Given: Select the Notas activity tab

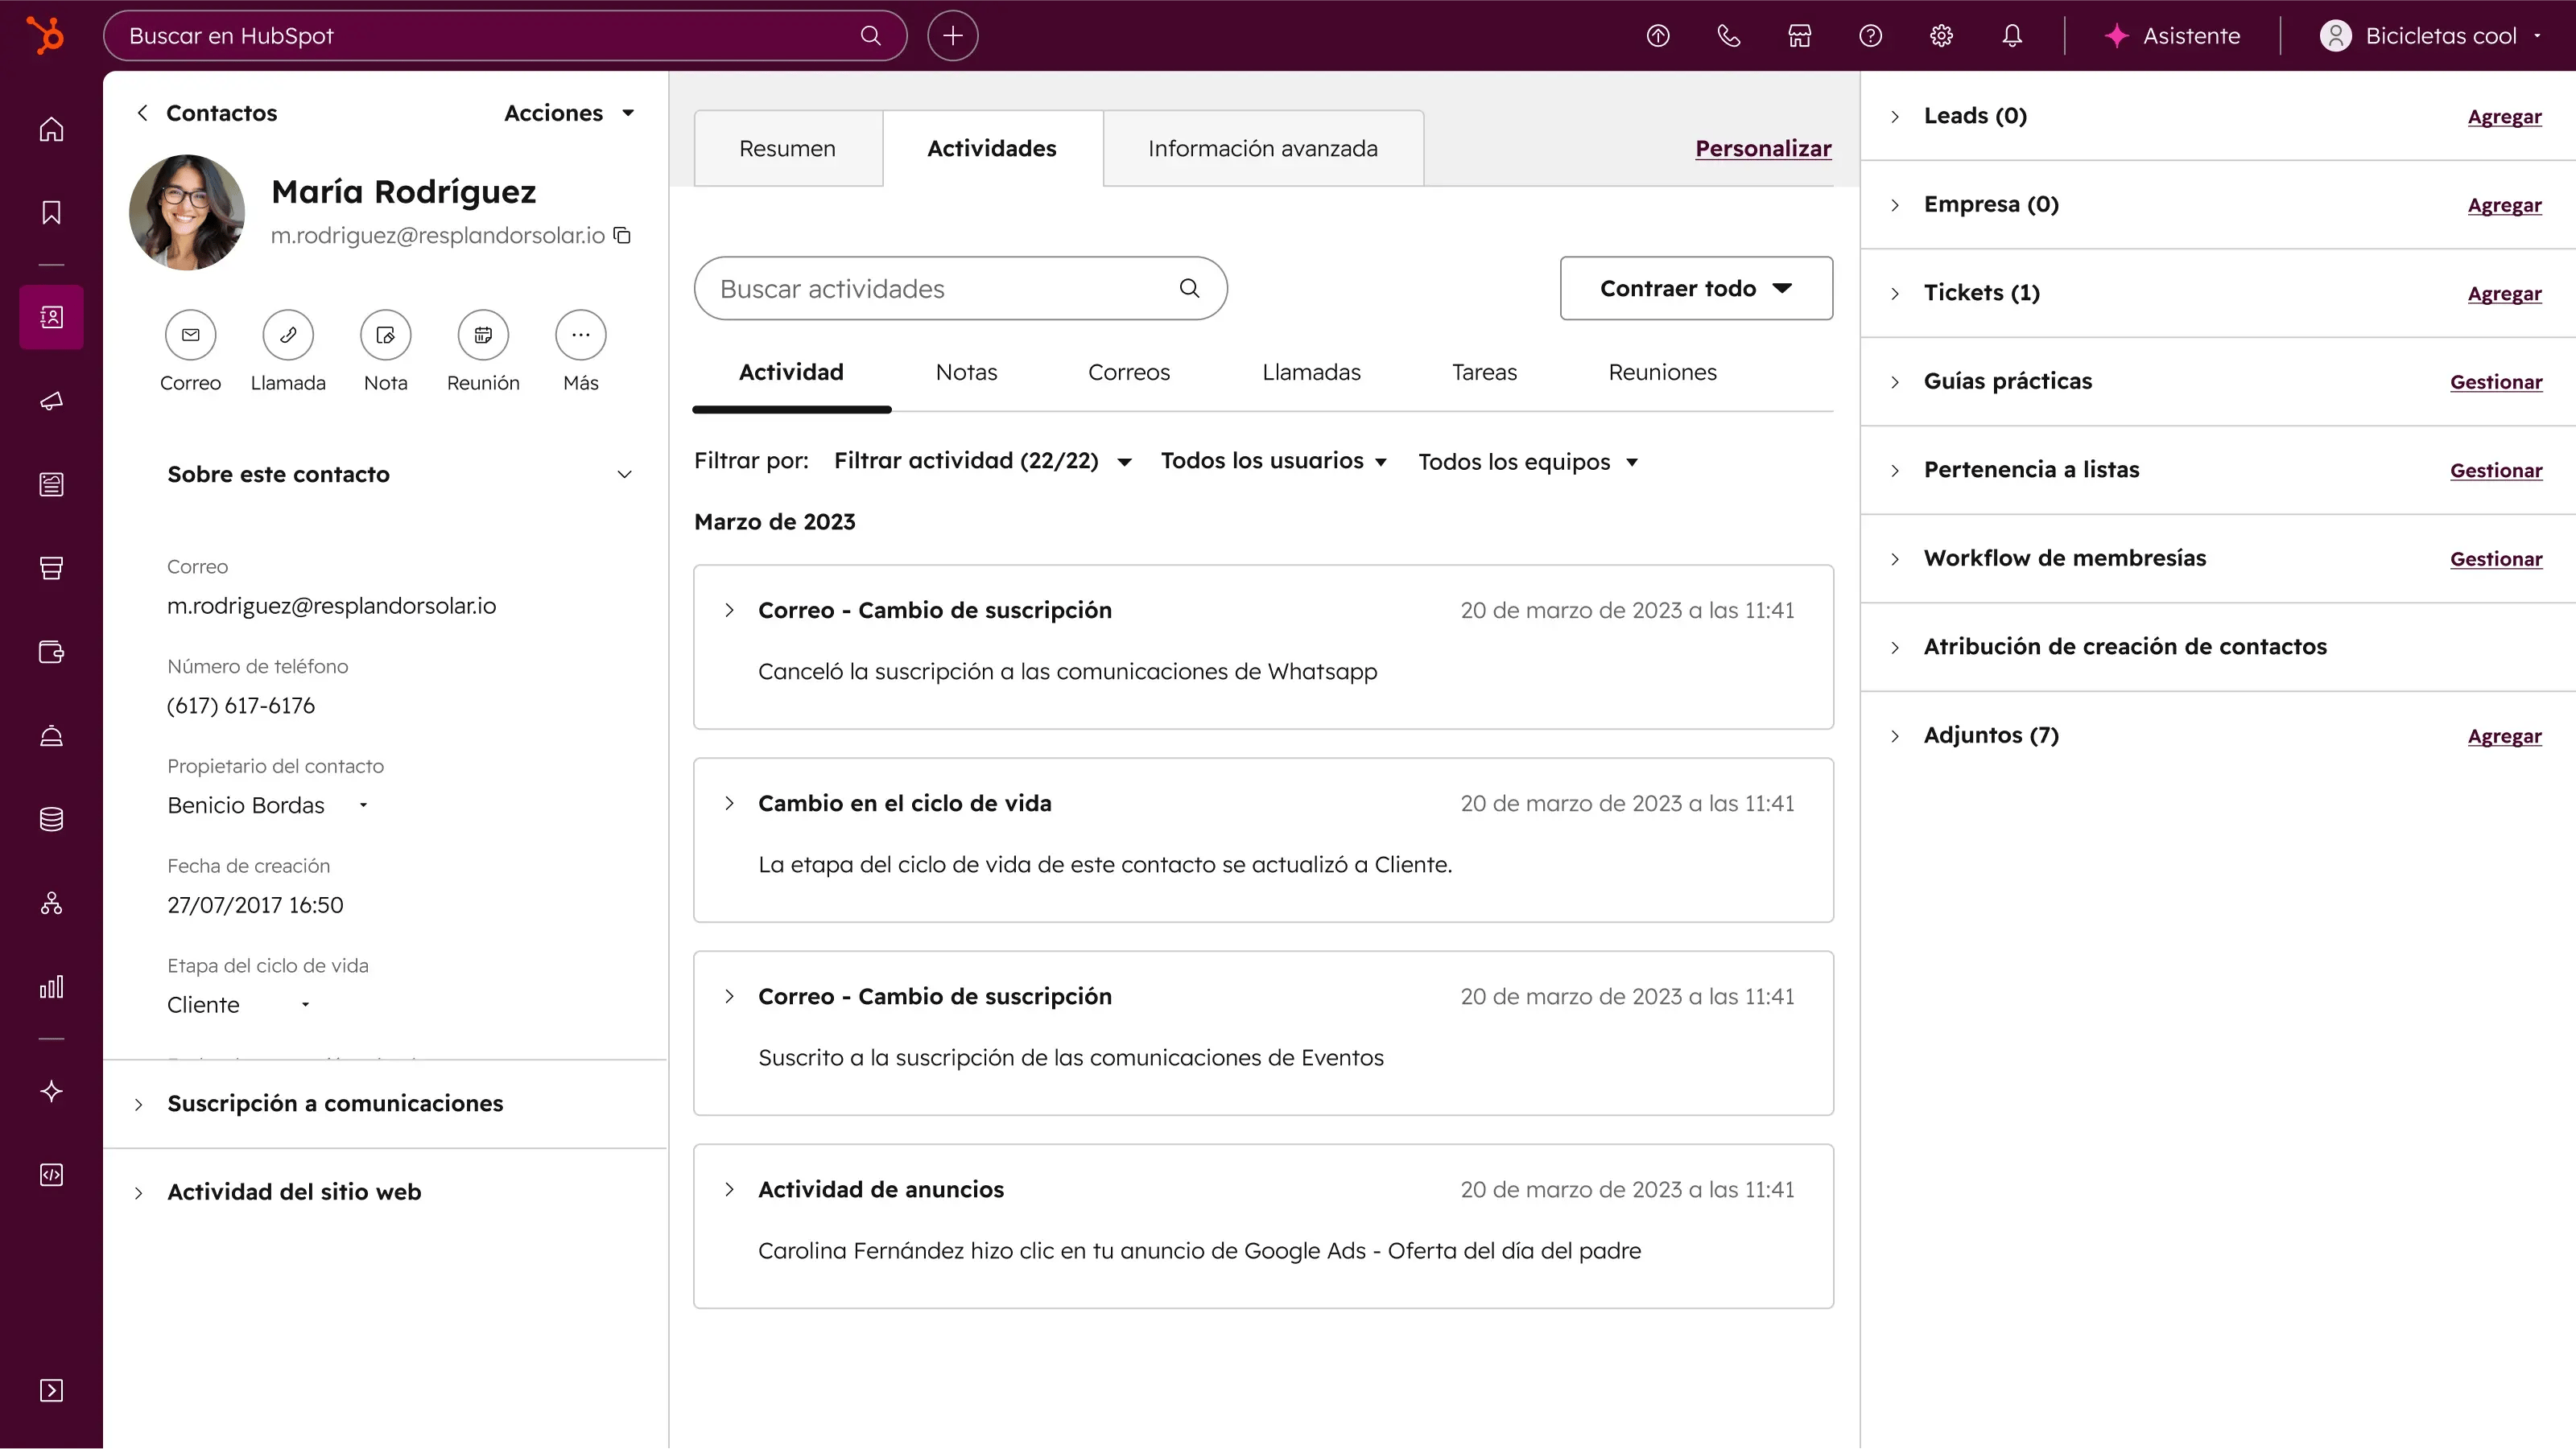Looking at the screenshot, I should [x=966, y=373].
